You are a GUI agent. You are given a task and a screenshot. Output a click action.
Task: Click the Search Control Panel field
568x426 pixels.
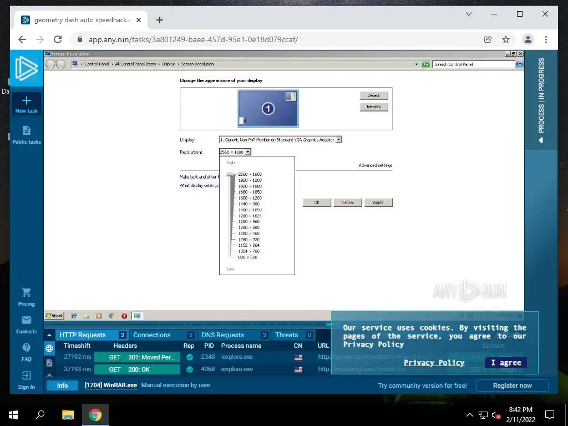click(x=474, y=64)
